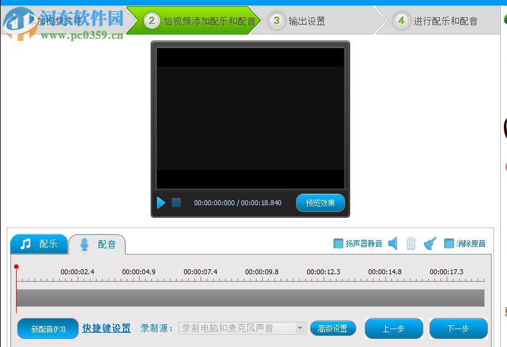Click the black video preview area
The width and height of the screenshot is (507, 347).
[250, 118]
